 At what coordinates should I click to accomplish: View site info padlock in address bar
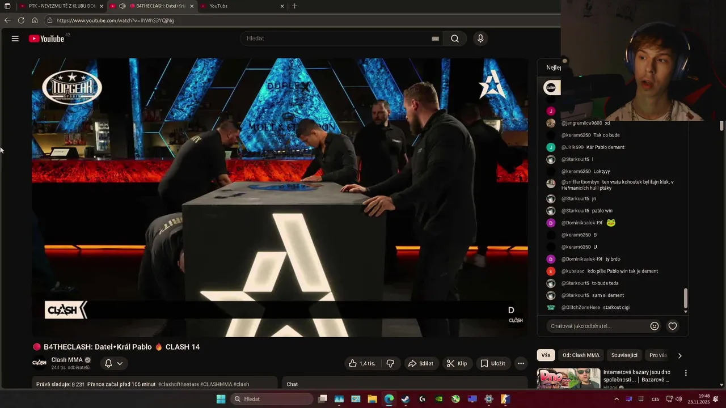(x=50, y=20)
